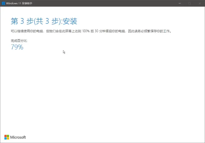
Task: Click the "完成百分比:" label
Action: 19,41
